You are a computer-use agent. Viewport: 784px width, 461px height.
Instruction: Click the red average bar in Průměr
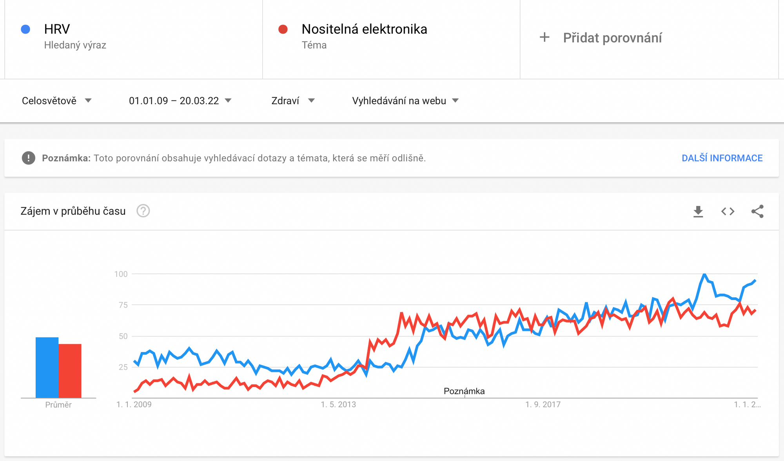70,371
